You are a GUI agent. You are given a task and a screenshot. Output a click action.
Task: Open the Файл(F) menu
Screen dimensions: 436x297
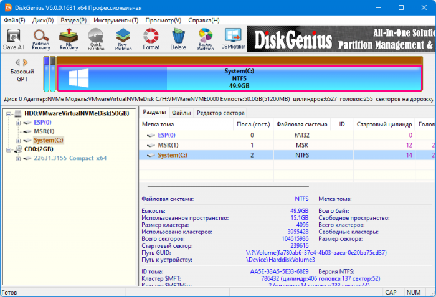pos(14,21)
